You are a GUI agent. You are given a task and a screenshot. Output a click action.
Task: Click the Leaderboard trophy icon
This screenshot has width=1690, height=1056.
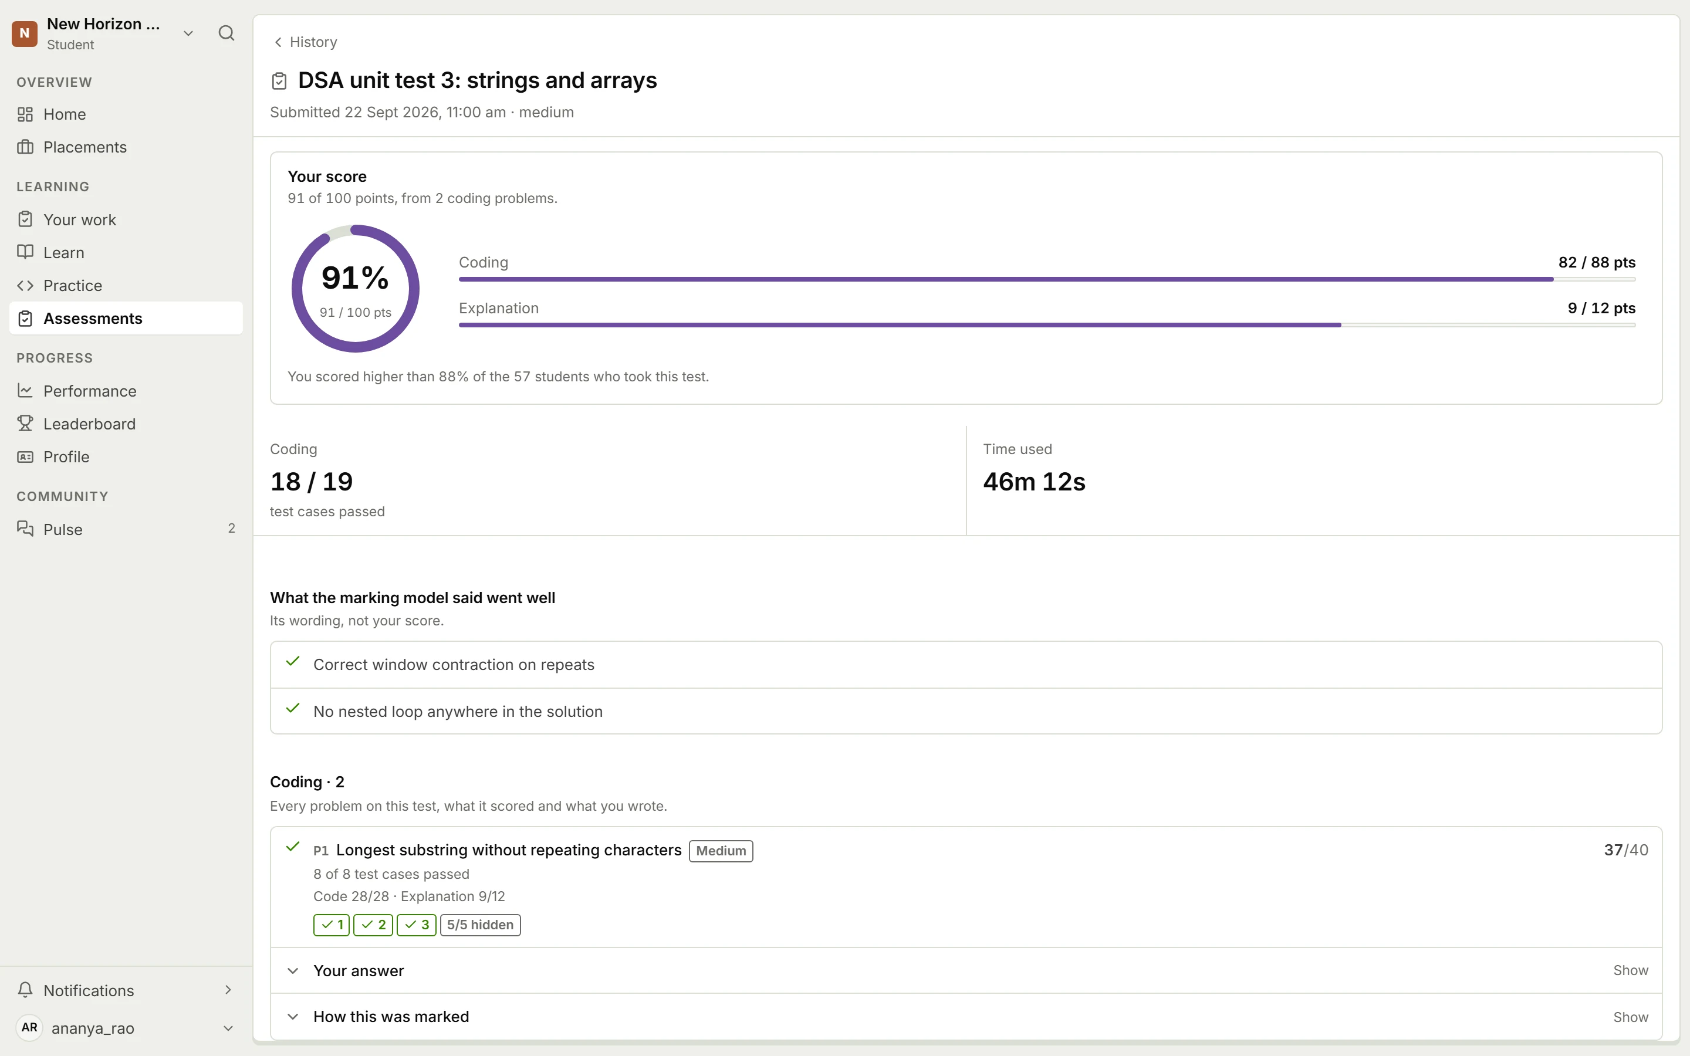click(25, 423)
